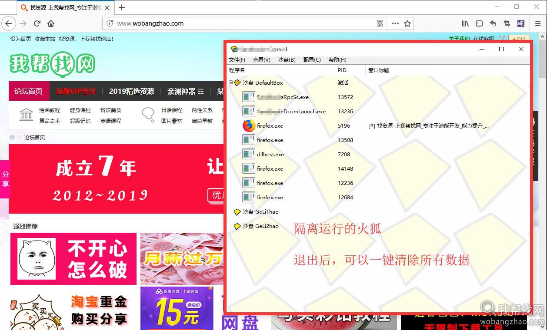Open 启蒙早教 link
The width and height of the screenshot is (547, 330).
[202, 121]
